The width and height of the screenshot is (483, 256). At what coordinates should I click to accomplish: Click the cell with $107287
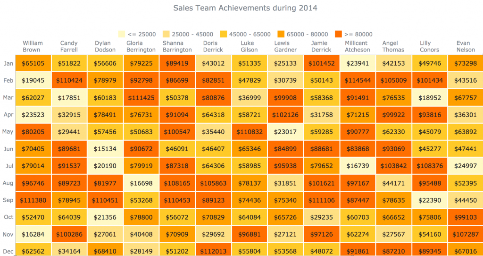(466, 234)
